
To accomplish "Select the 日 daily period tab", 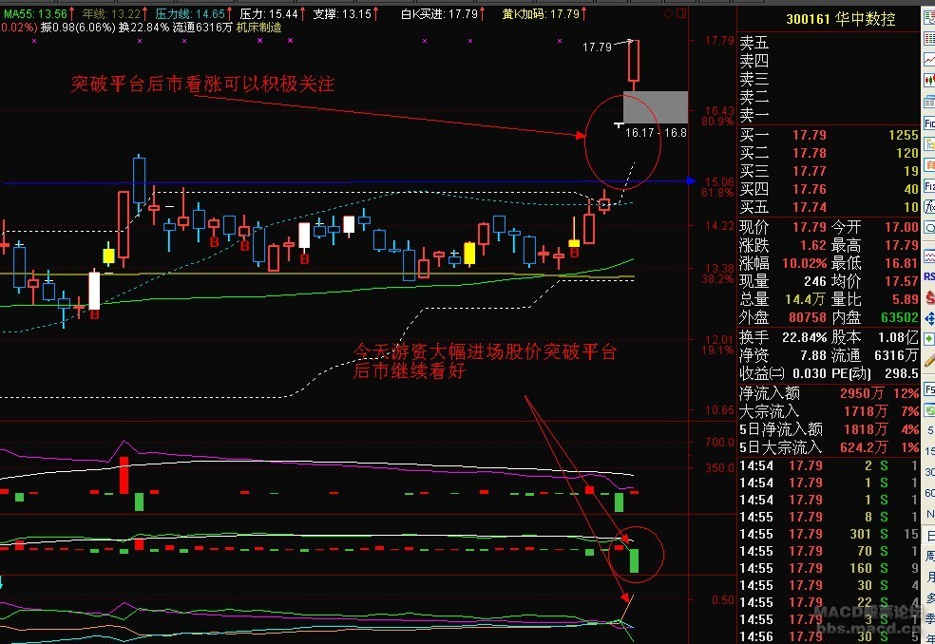I will 929,536.
